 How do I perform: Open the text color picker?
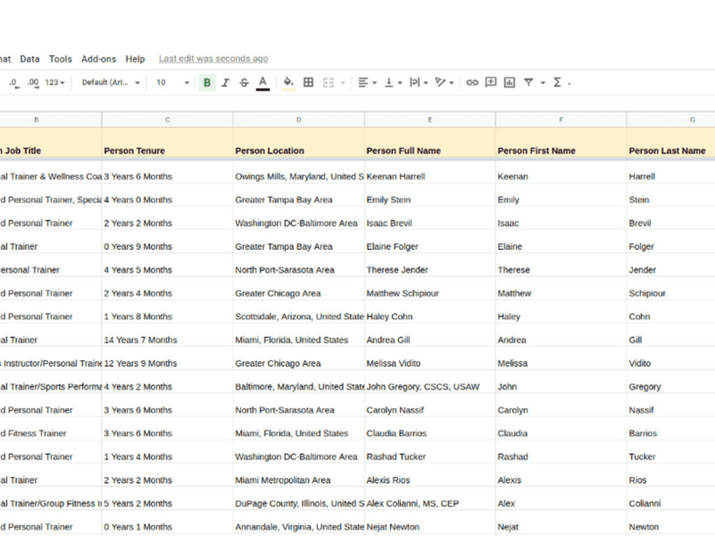point(263,83)
